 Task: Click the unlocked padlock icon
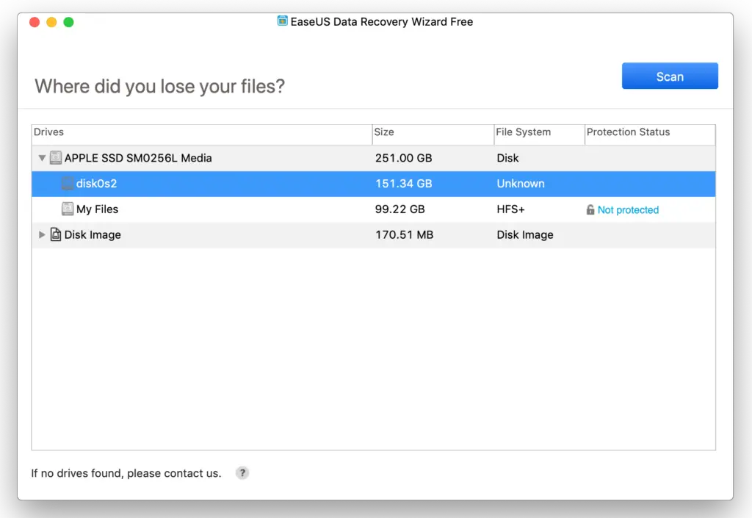pyautogui.click(x=590, y=209)
